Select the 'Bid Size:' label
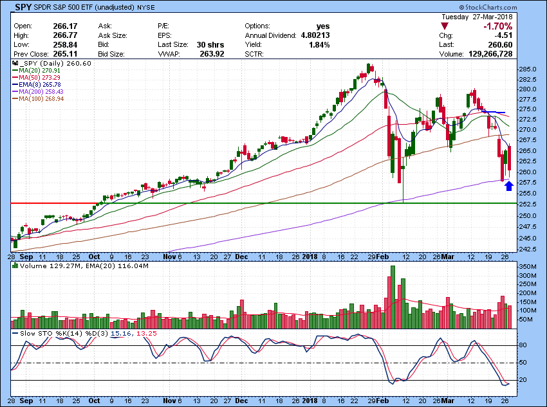Screen dimensions: 547x407 111,54
